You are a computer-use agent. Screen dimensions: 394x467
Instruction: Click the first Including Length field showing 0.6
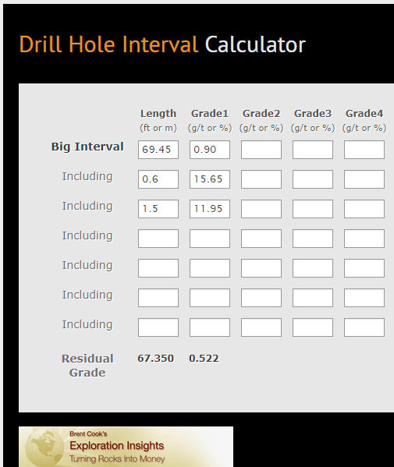158,179
